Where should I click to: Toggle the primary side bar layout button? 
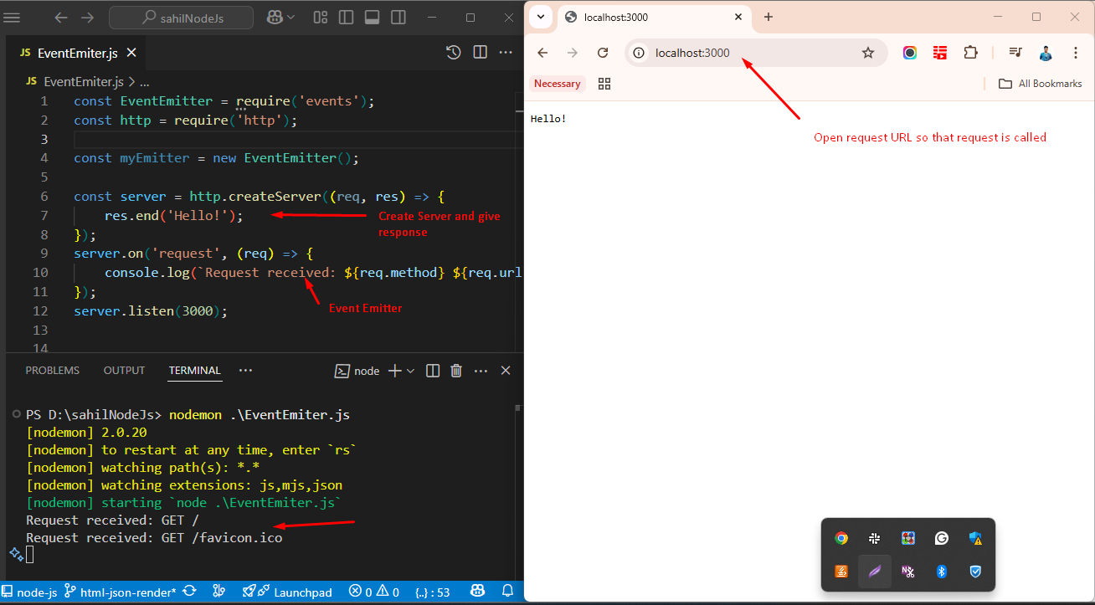344,17
